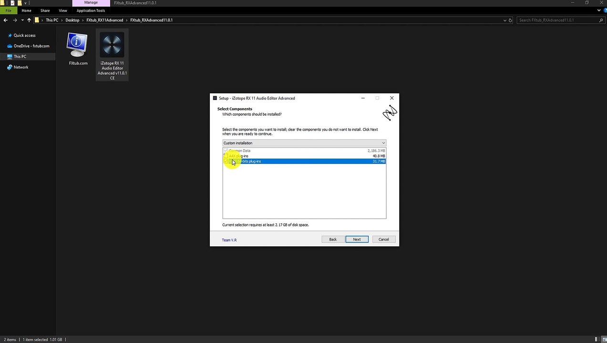This screenshot has width=607, height=343.
Task: Restore down the File Explorer window
Action: tap(586, 2)
